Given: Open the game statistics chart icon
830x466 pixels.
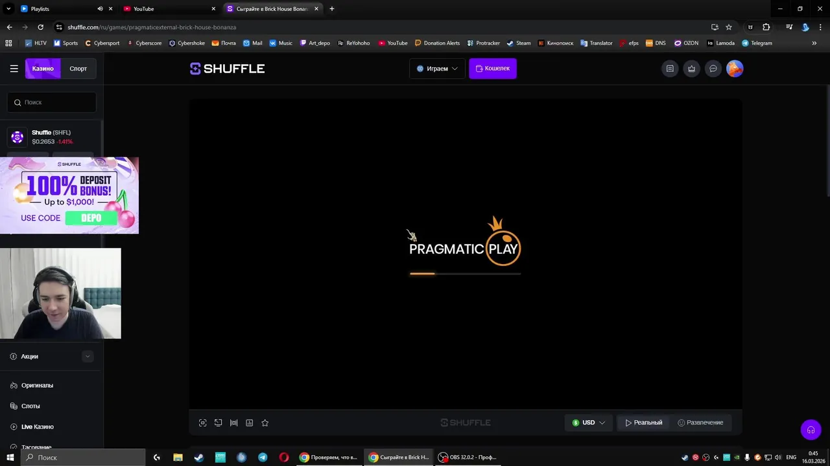Looking at the screenshot, I should (249, 423).
